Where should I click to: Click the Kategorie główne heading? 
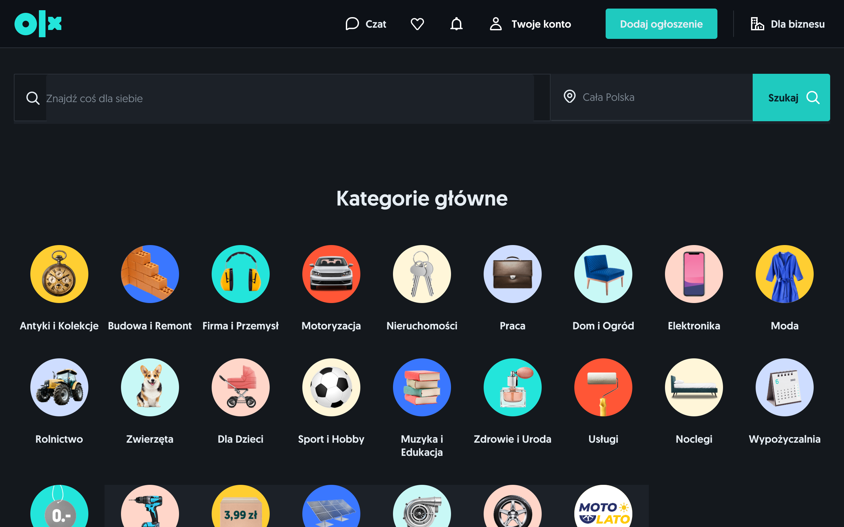point(422,199)
